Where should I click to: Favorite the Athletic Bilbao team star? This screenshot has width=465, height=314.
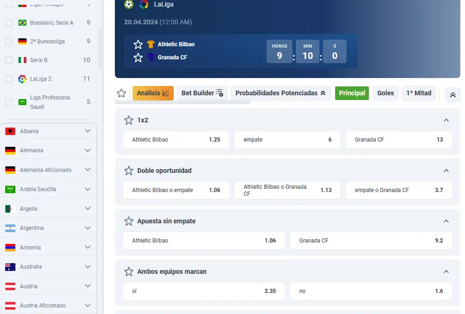[138, 44]
